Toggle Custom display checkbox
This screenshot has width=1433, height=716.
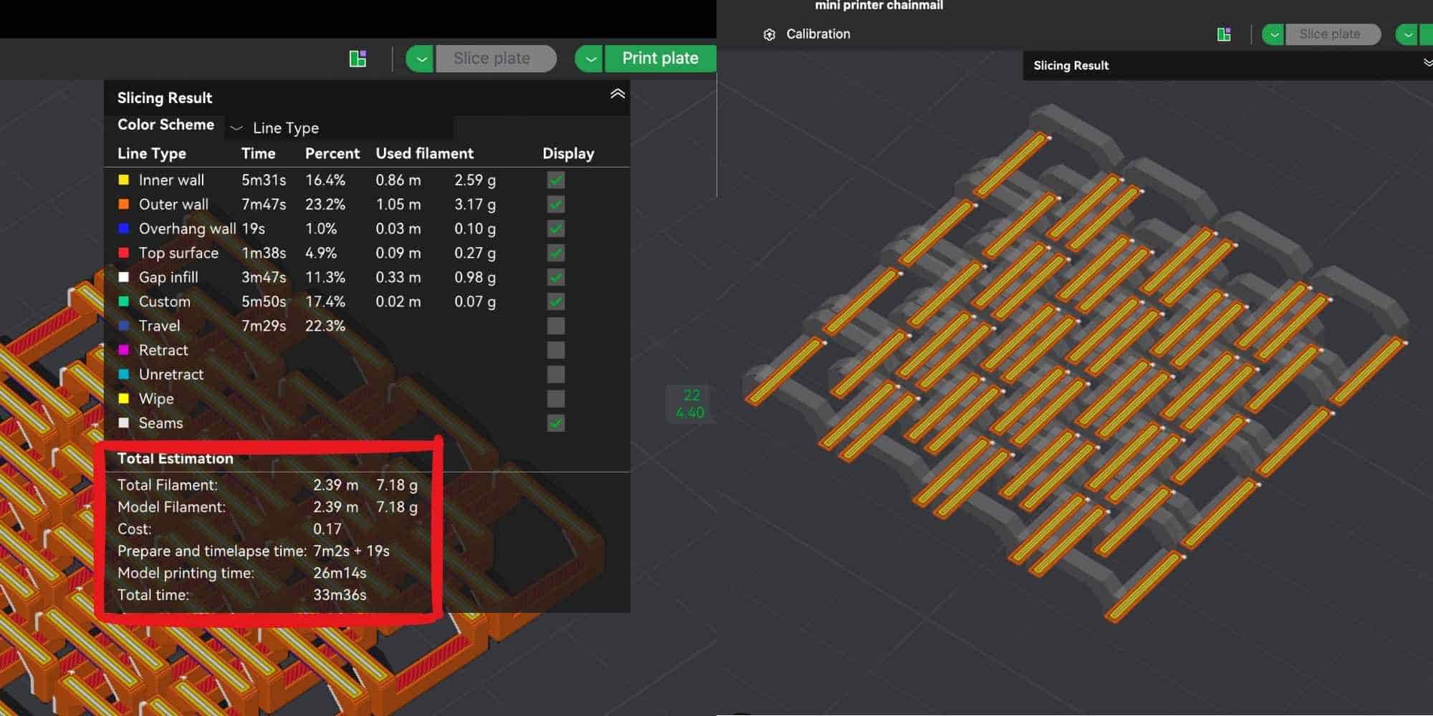pos(556,302)
